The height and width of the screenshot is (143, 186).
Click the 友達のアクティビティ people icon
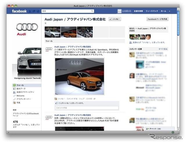pyautogui.click(x=14, y=92)
